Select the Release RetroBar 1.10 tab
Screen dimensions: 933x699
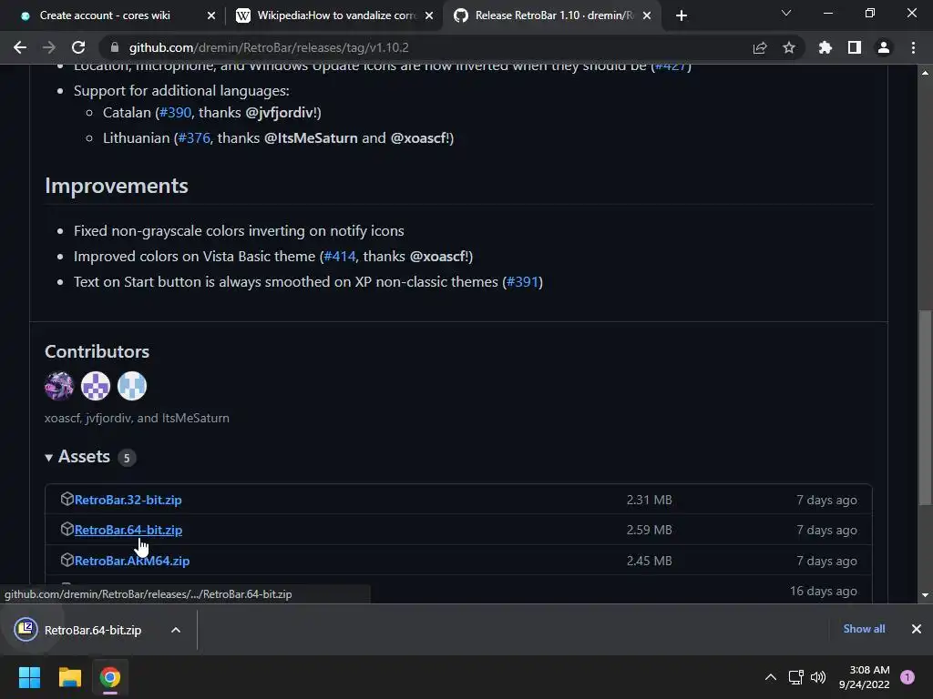coord(554,15)
